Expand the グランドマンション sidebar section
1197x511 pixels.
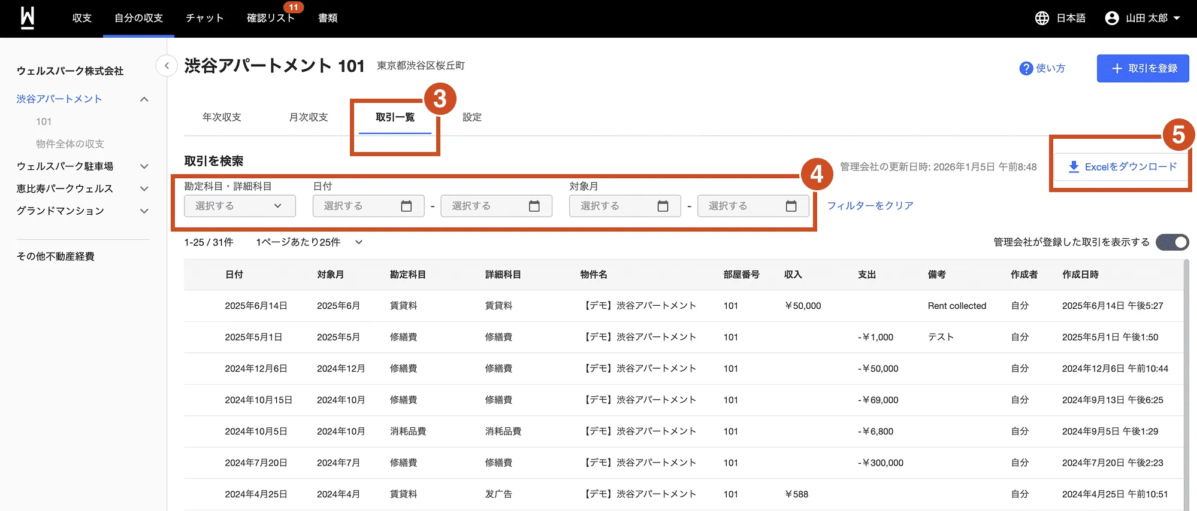pyautogui.click(x=144, y=211)
